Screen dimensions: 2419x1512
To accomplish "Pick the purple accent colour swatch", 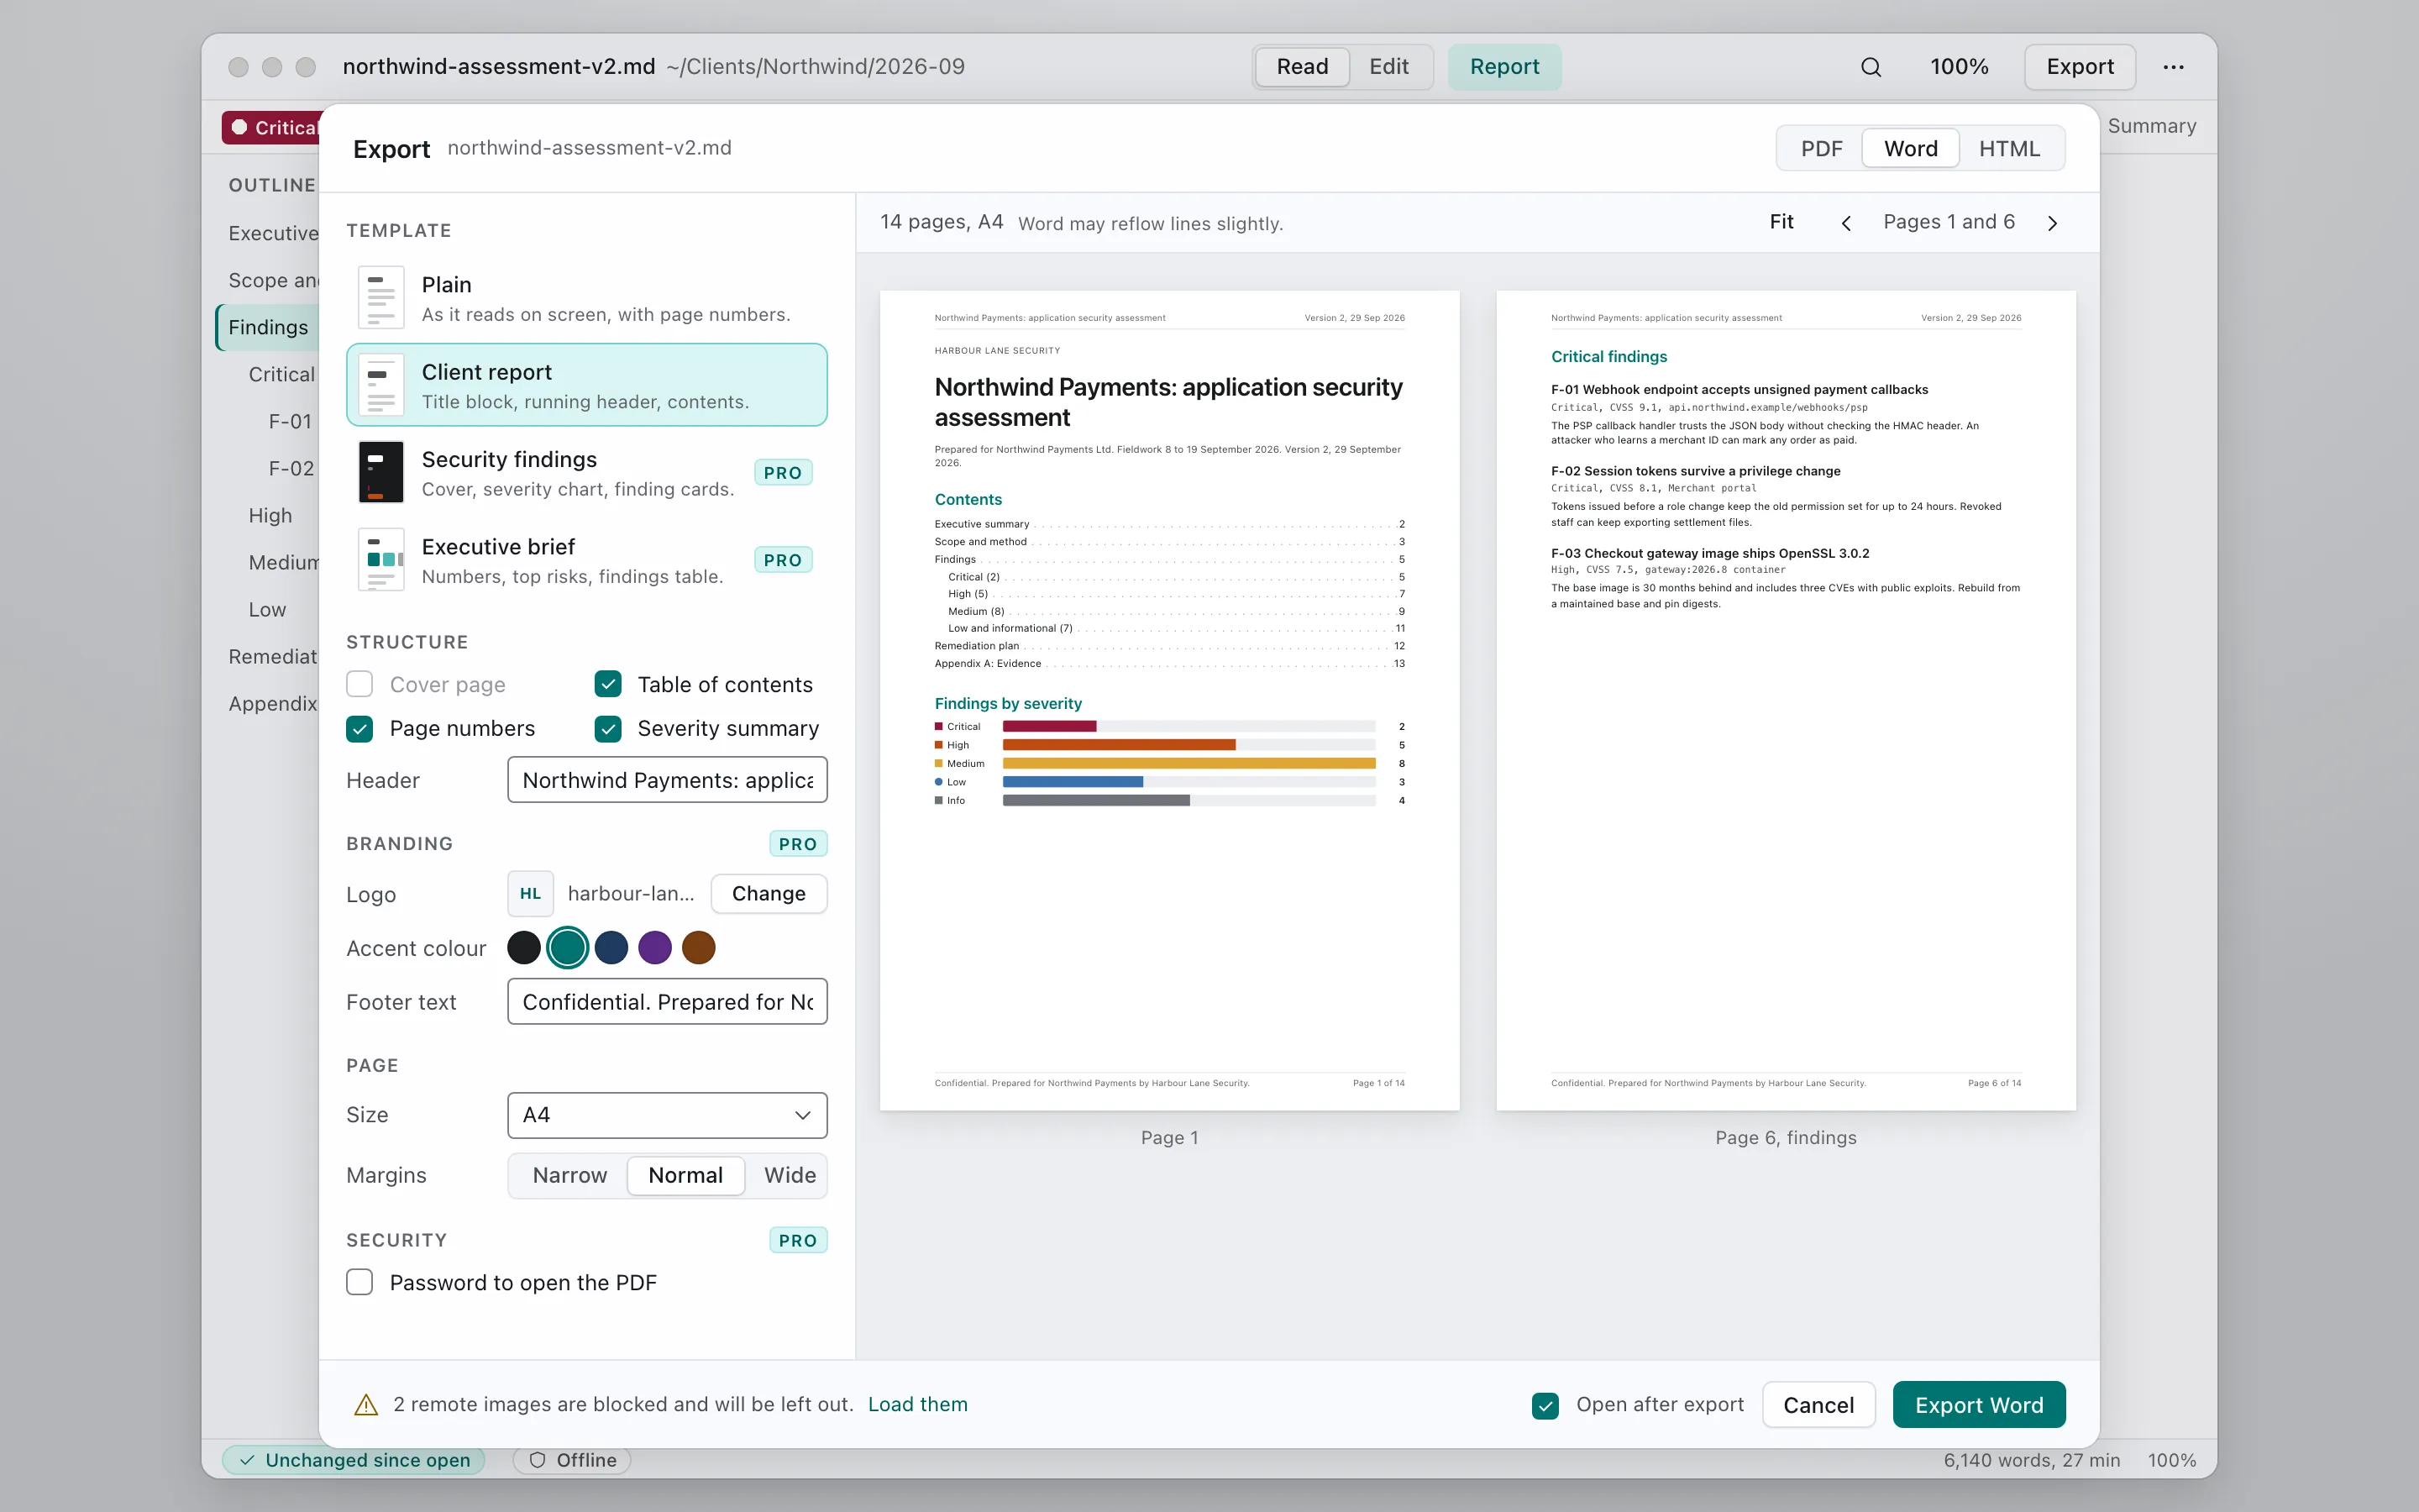I will point(655,948).
